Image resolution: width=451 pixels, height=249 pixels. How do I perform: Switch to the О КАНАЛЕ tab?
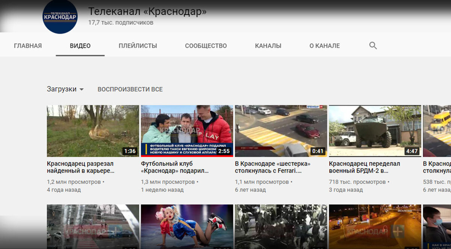(x=325, y=46)
